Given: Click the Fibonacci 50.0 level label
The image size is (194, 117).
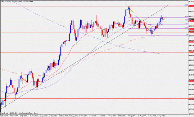Looking at the screenshot, I should tap(187, 20).
